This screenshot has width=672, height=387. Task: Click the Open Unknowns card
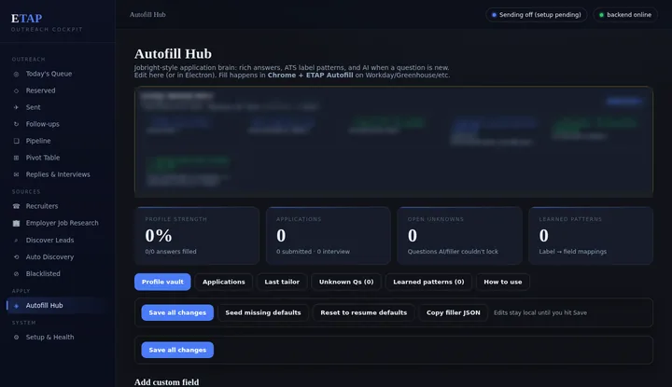point(459,235)
